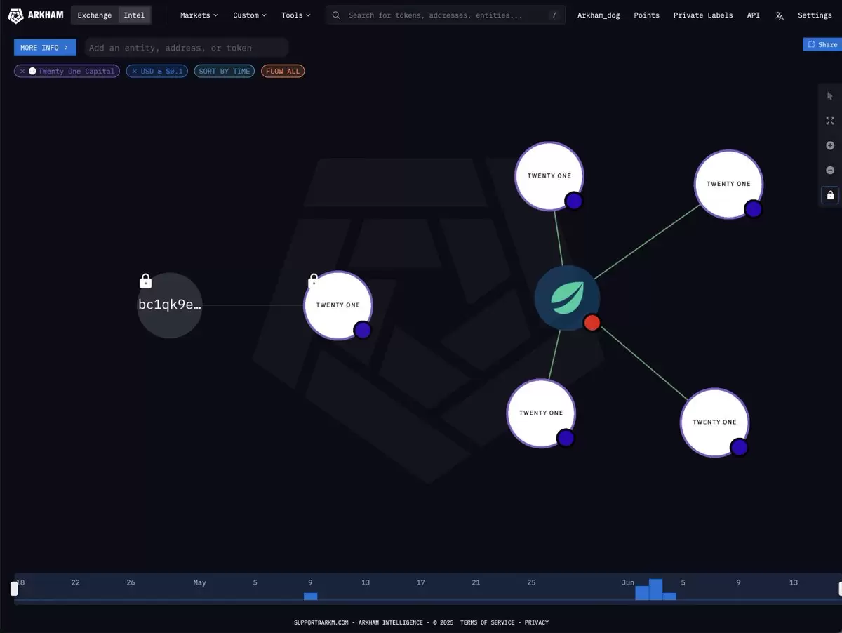This screenshot has width=842, height=633.
Task: Zoom out of the graph
Action: (x=830, y=170)
